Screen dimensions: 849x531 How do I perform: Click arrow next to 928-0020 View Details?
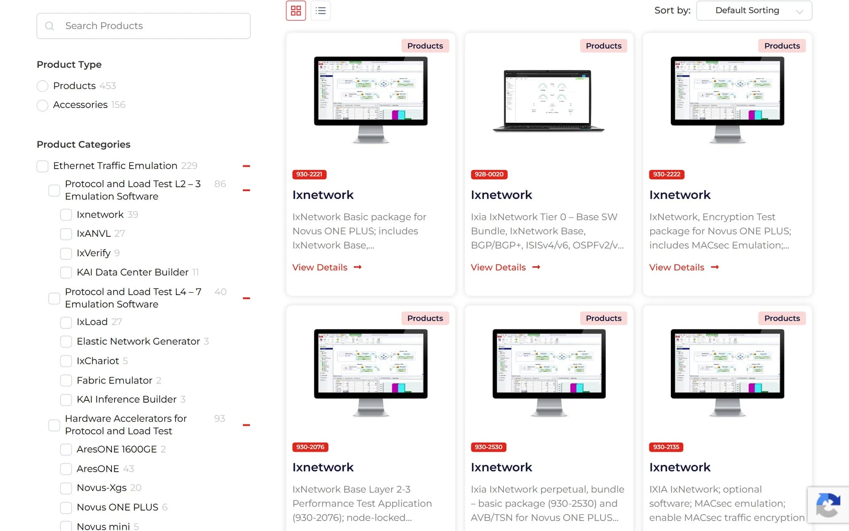pos(536,267)
